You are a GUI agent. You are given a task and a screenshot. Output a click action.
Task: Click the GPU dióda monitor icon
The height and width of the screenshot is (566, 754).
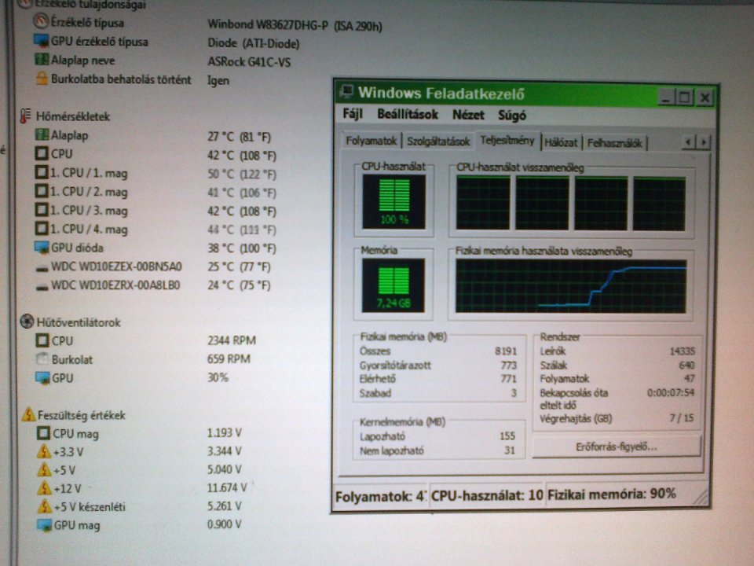[x=42, y=248]
